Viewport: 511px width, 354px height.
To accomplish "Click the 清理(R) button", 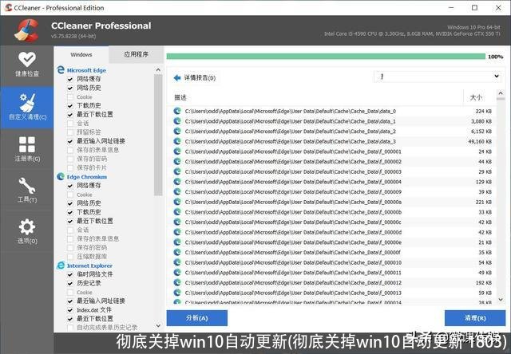I will point(475,318).
